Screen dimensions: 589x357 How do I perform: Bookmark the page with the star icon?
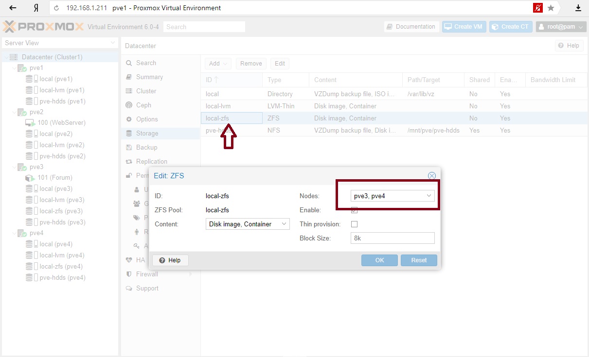click(x=551, y=8)
